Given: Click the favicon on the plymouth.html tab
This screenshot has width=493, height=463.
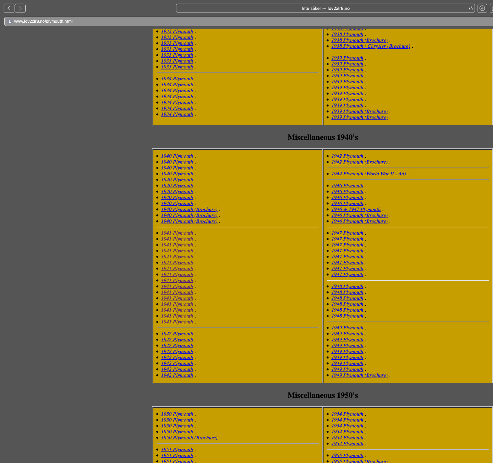Looking at the screenshot, I should tap(10, 21).
